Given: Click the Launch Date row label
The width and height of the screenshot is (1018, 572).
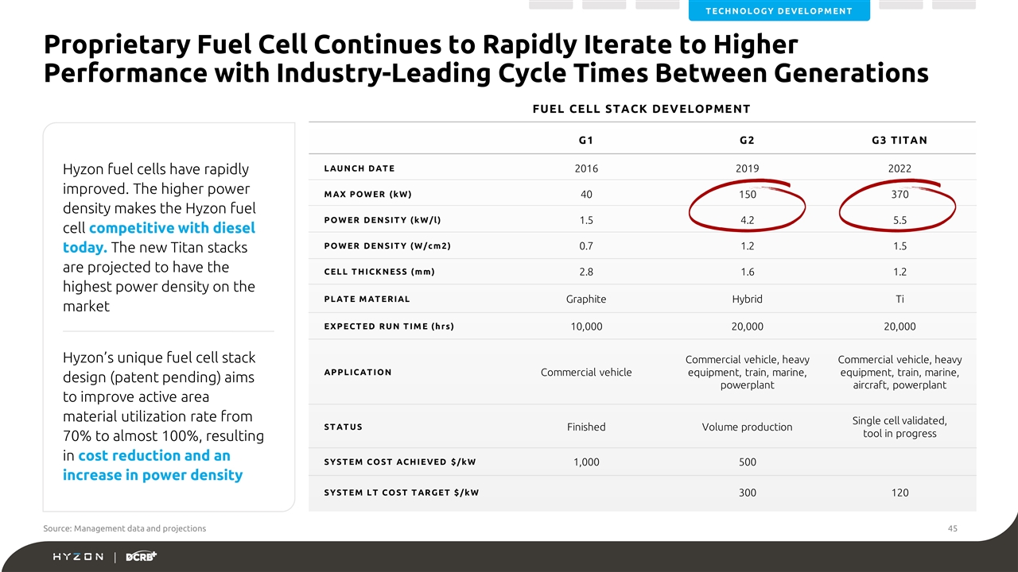Looking at the screenshot, I should [x=359, y=168].
